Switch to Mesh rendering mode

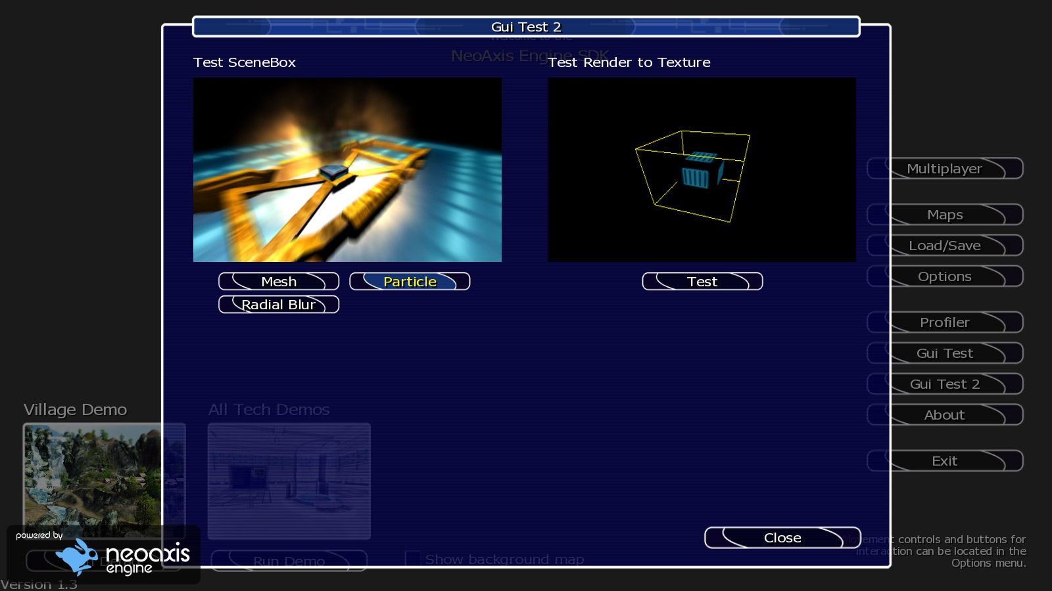pos(278,281)
